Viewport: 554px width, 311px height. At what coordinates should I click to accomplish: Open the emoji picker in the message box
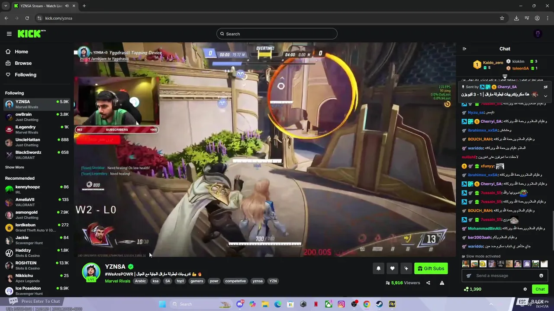[541, 276]
